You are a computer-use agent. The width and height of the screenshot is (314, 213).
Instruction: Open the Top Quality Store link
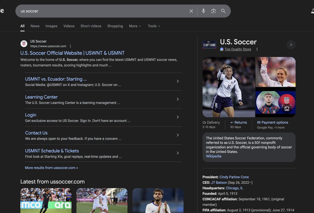click(238, 49)
